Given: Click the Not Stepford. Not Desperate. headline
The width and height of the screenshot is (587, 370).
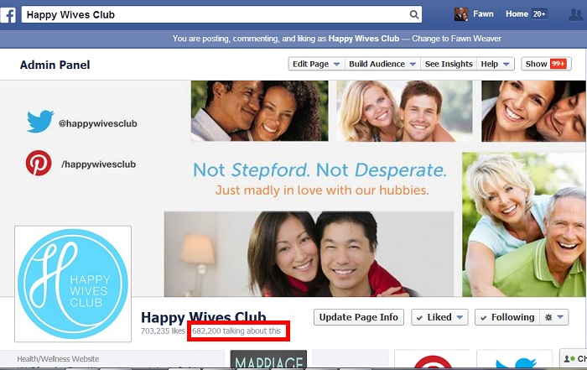Looking at the screenshot, I should 319,170.
